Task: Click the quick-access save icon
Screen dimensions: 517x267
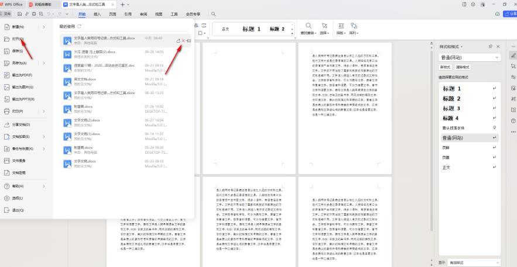Action: tap(20, 14)
